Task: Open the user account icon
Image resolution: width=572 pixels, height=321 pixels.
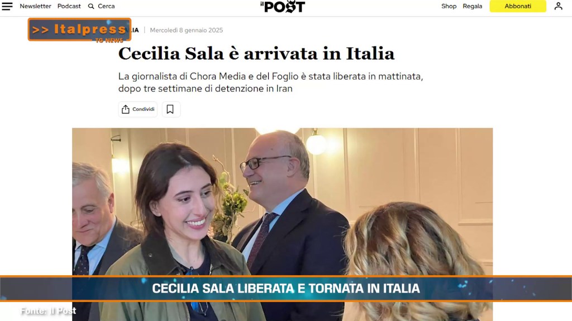Action: (558, 6)
